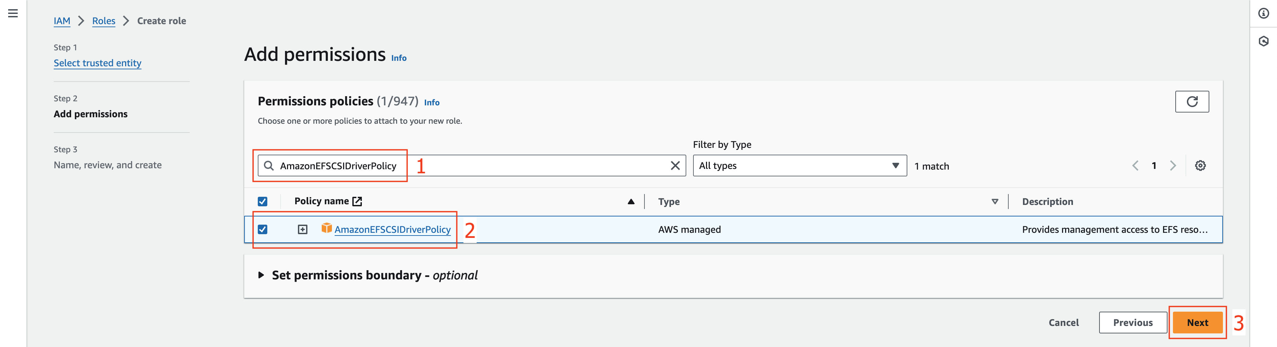
Task: Click the Description column header
Action: pos(1047,202)
